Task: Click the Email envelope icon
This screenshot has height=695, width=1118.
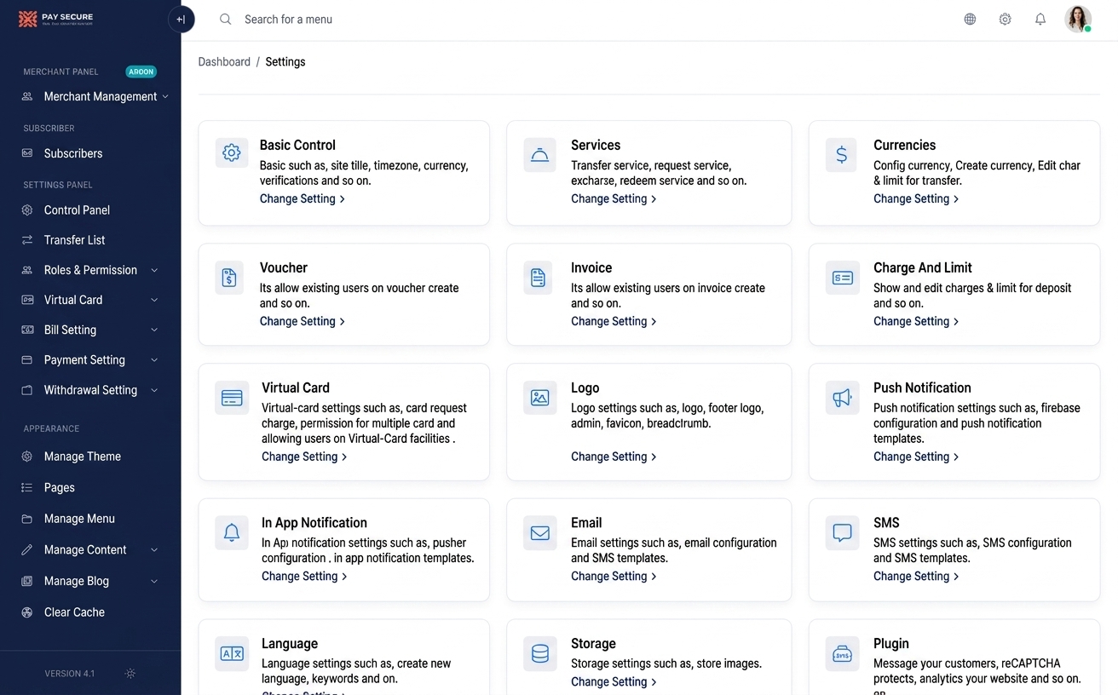Action: pos(540,533)
